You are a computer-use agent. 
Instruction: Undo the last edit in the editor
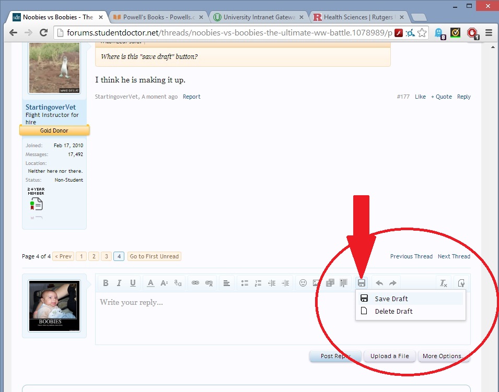tap(379, 283)
